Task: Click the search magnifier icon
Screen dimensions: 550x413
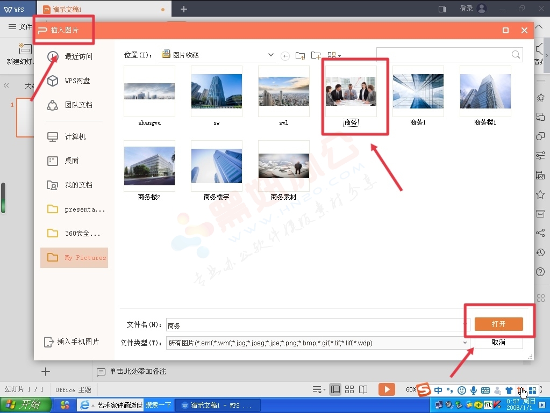Action: (516, 55)
